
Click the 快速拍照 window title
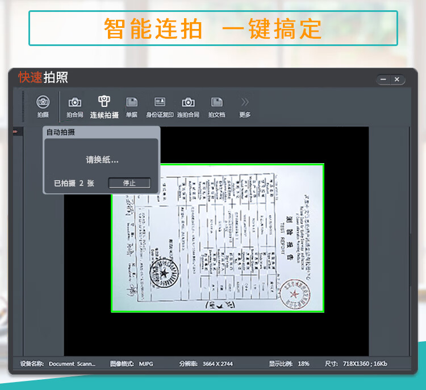(x=43, y=77)
